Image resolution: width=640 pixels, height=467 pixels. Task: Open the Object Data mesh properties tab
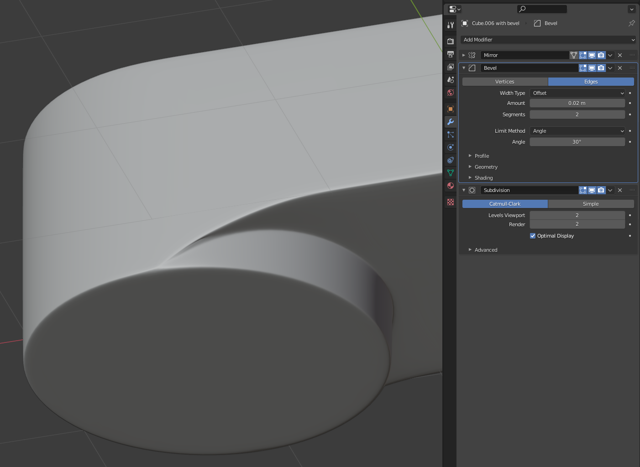pos(451,173)
